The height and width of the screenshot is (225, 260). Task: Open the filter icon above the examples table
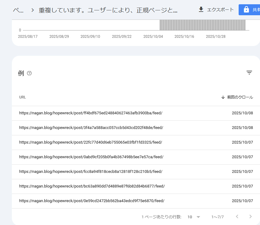[249, 73]
